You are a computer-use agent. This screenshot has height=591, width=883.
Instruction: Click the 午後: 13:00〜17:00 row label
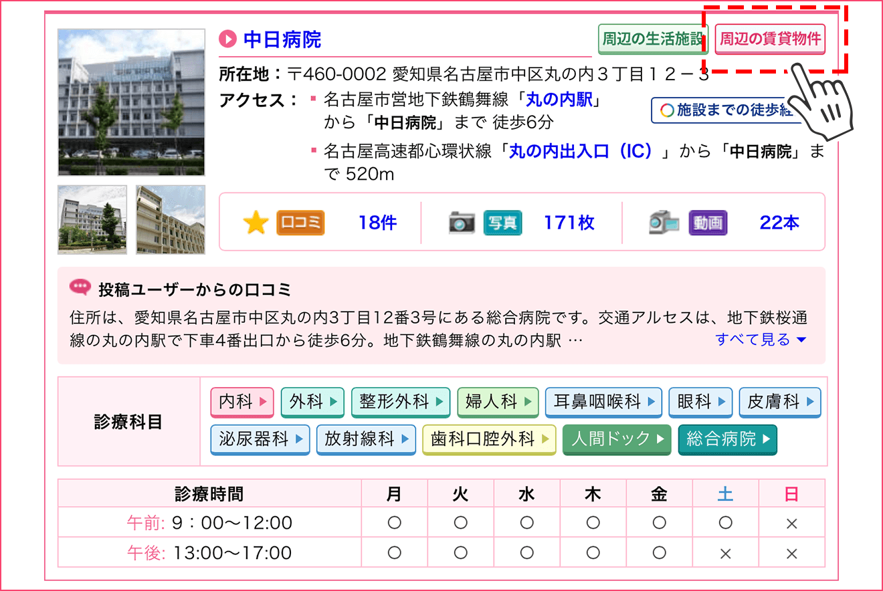coord(209,553)
